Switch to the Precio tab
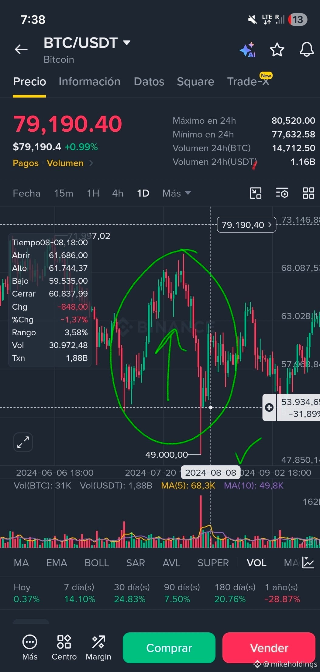 tap(29, 82)
